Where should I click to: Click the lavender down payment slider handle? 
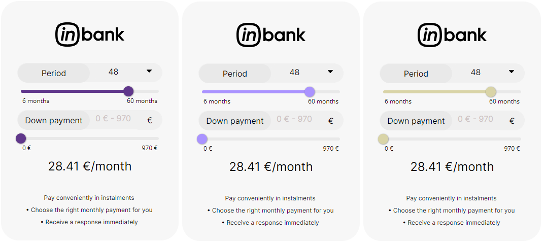pyautogui.click(x=202, y=139)
